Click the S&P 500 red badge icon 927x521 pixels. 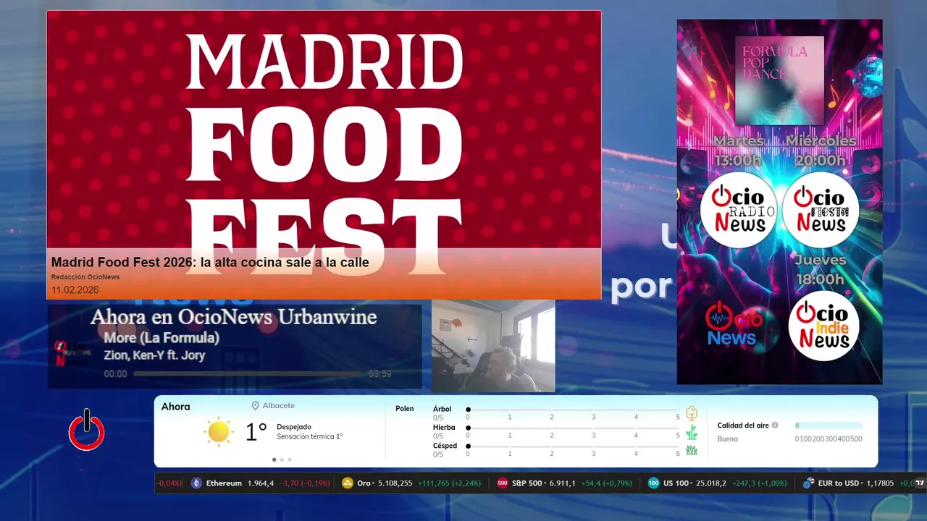[x=503, y=483]
